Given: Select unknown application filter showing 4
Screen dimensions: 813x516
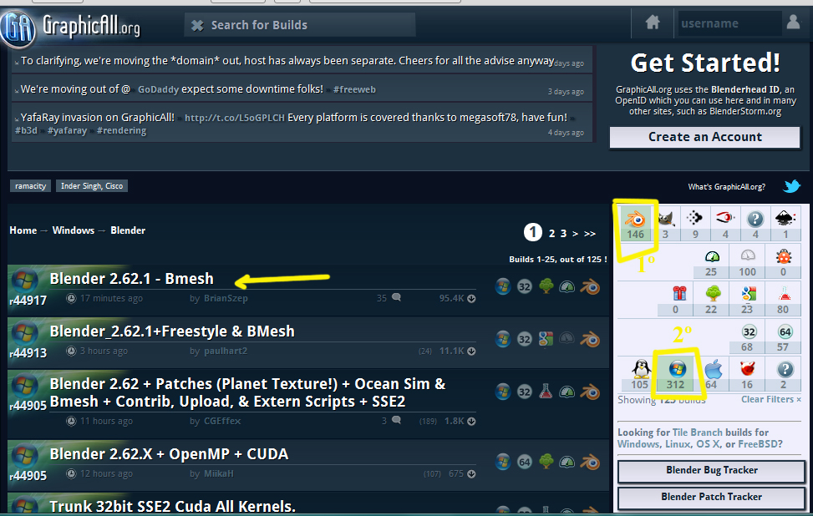Looking at the screenshot, I should tap(755, 224).
